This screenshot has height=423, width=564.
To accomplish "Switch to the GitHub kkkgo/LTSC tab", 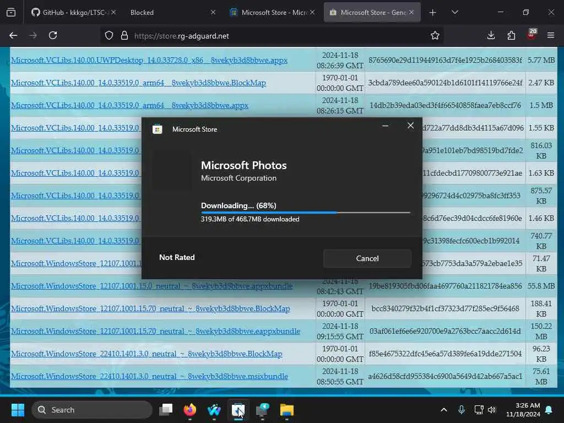I will 73,13.
